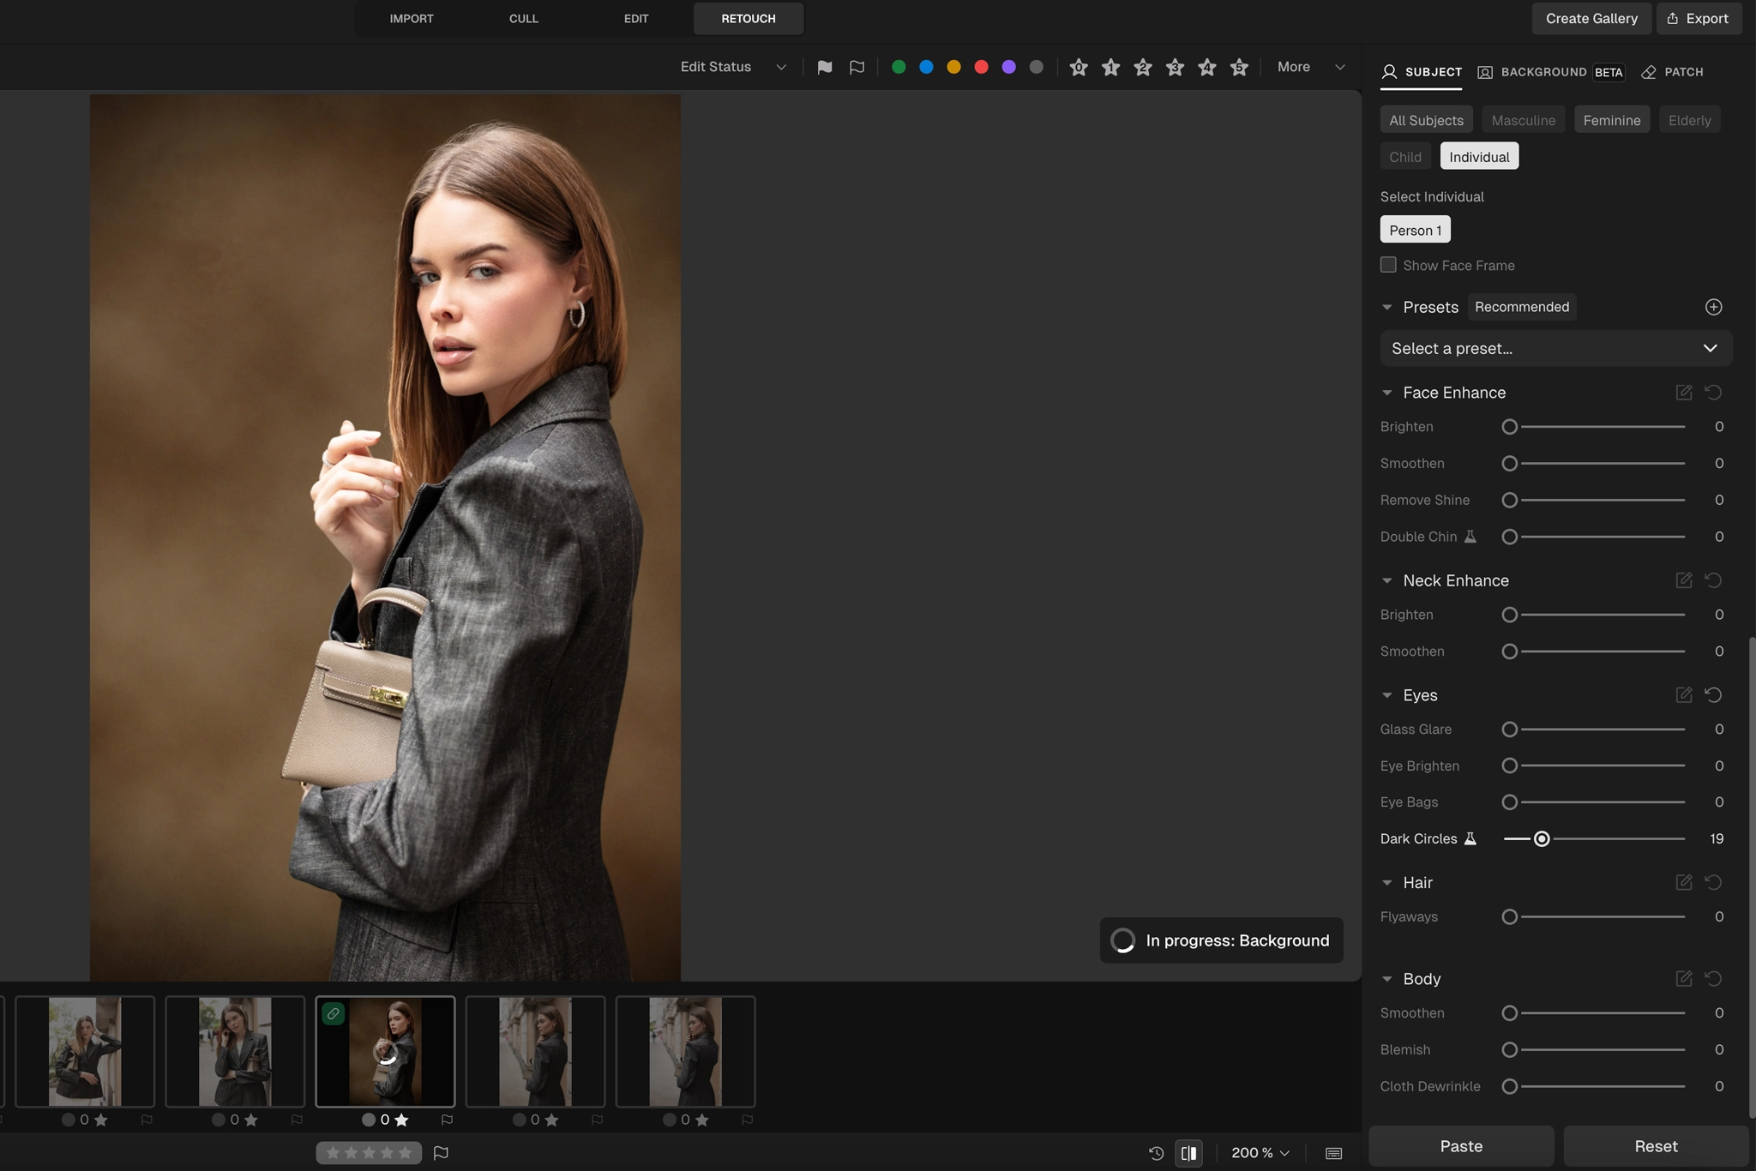Open the 200 % zoom dropdown
The height and width of the screenshot is (1171, 1756).
pos(1260,1153)
